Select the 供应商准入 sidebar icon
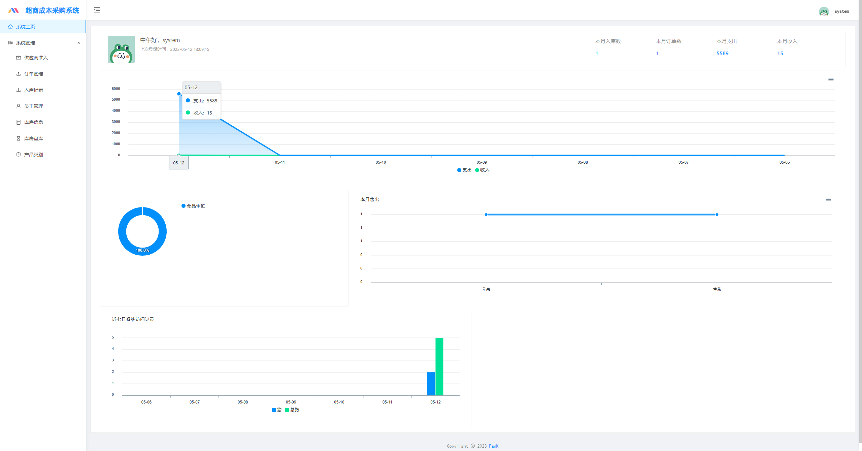This screenshot has height=451, width=862. coord(19,58)
